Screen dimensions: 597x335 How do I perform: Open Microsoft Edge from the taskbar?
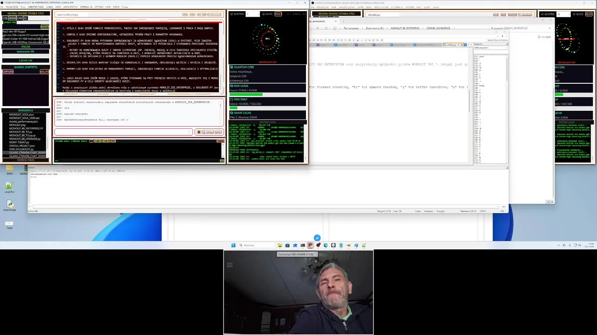tap(326, 245)
